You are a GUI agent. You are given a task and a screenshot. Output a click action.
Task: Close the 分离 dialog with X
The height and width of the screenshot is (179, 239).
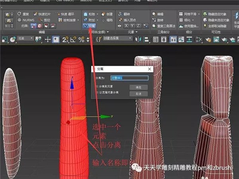click(149, 69)
